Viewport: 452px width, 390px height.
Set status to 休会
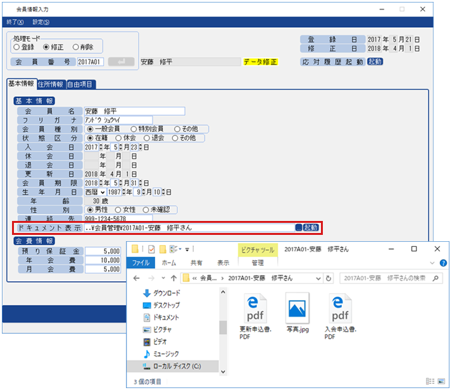coord(125,138)
